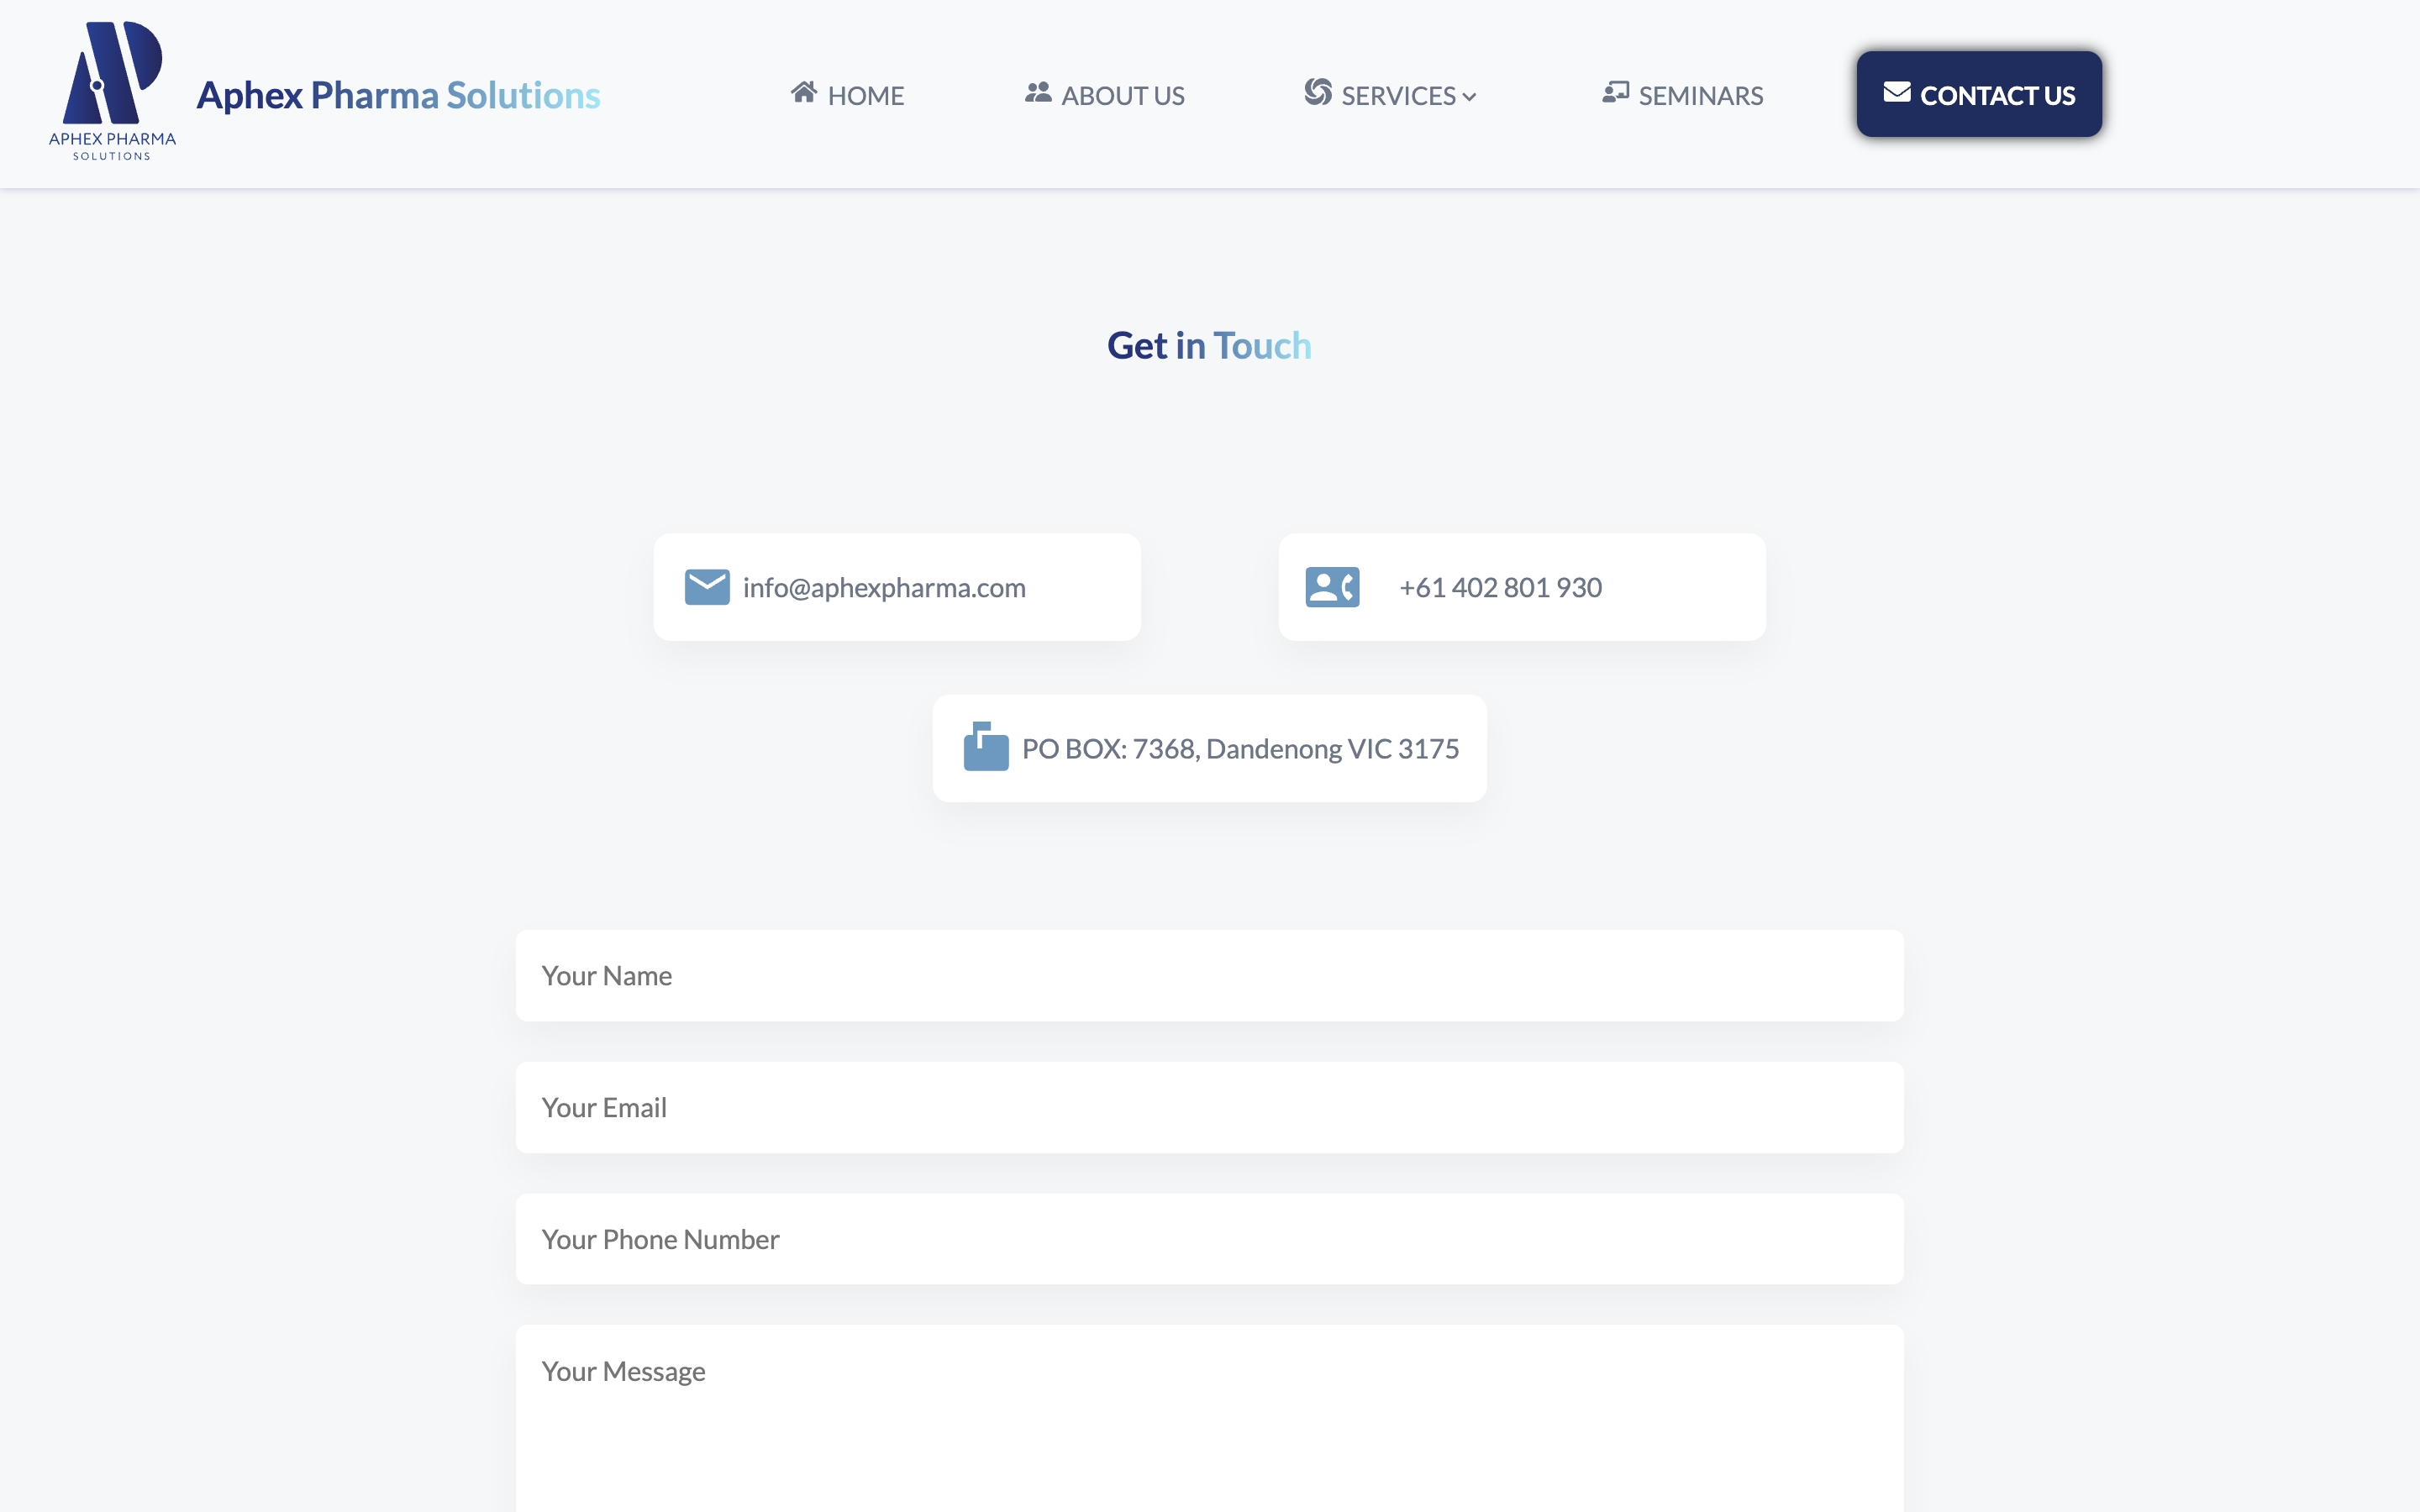Click the Your Email input field
Image resolution: width=2420 pixels, height=1512 pixels.
pyautogui.click(x=1209, y=1106)
